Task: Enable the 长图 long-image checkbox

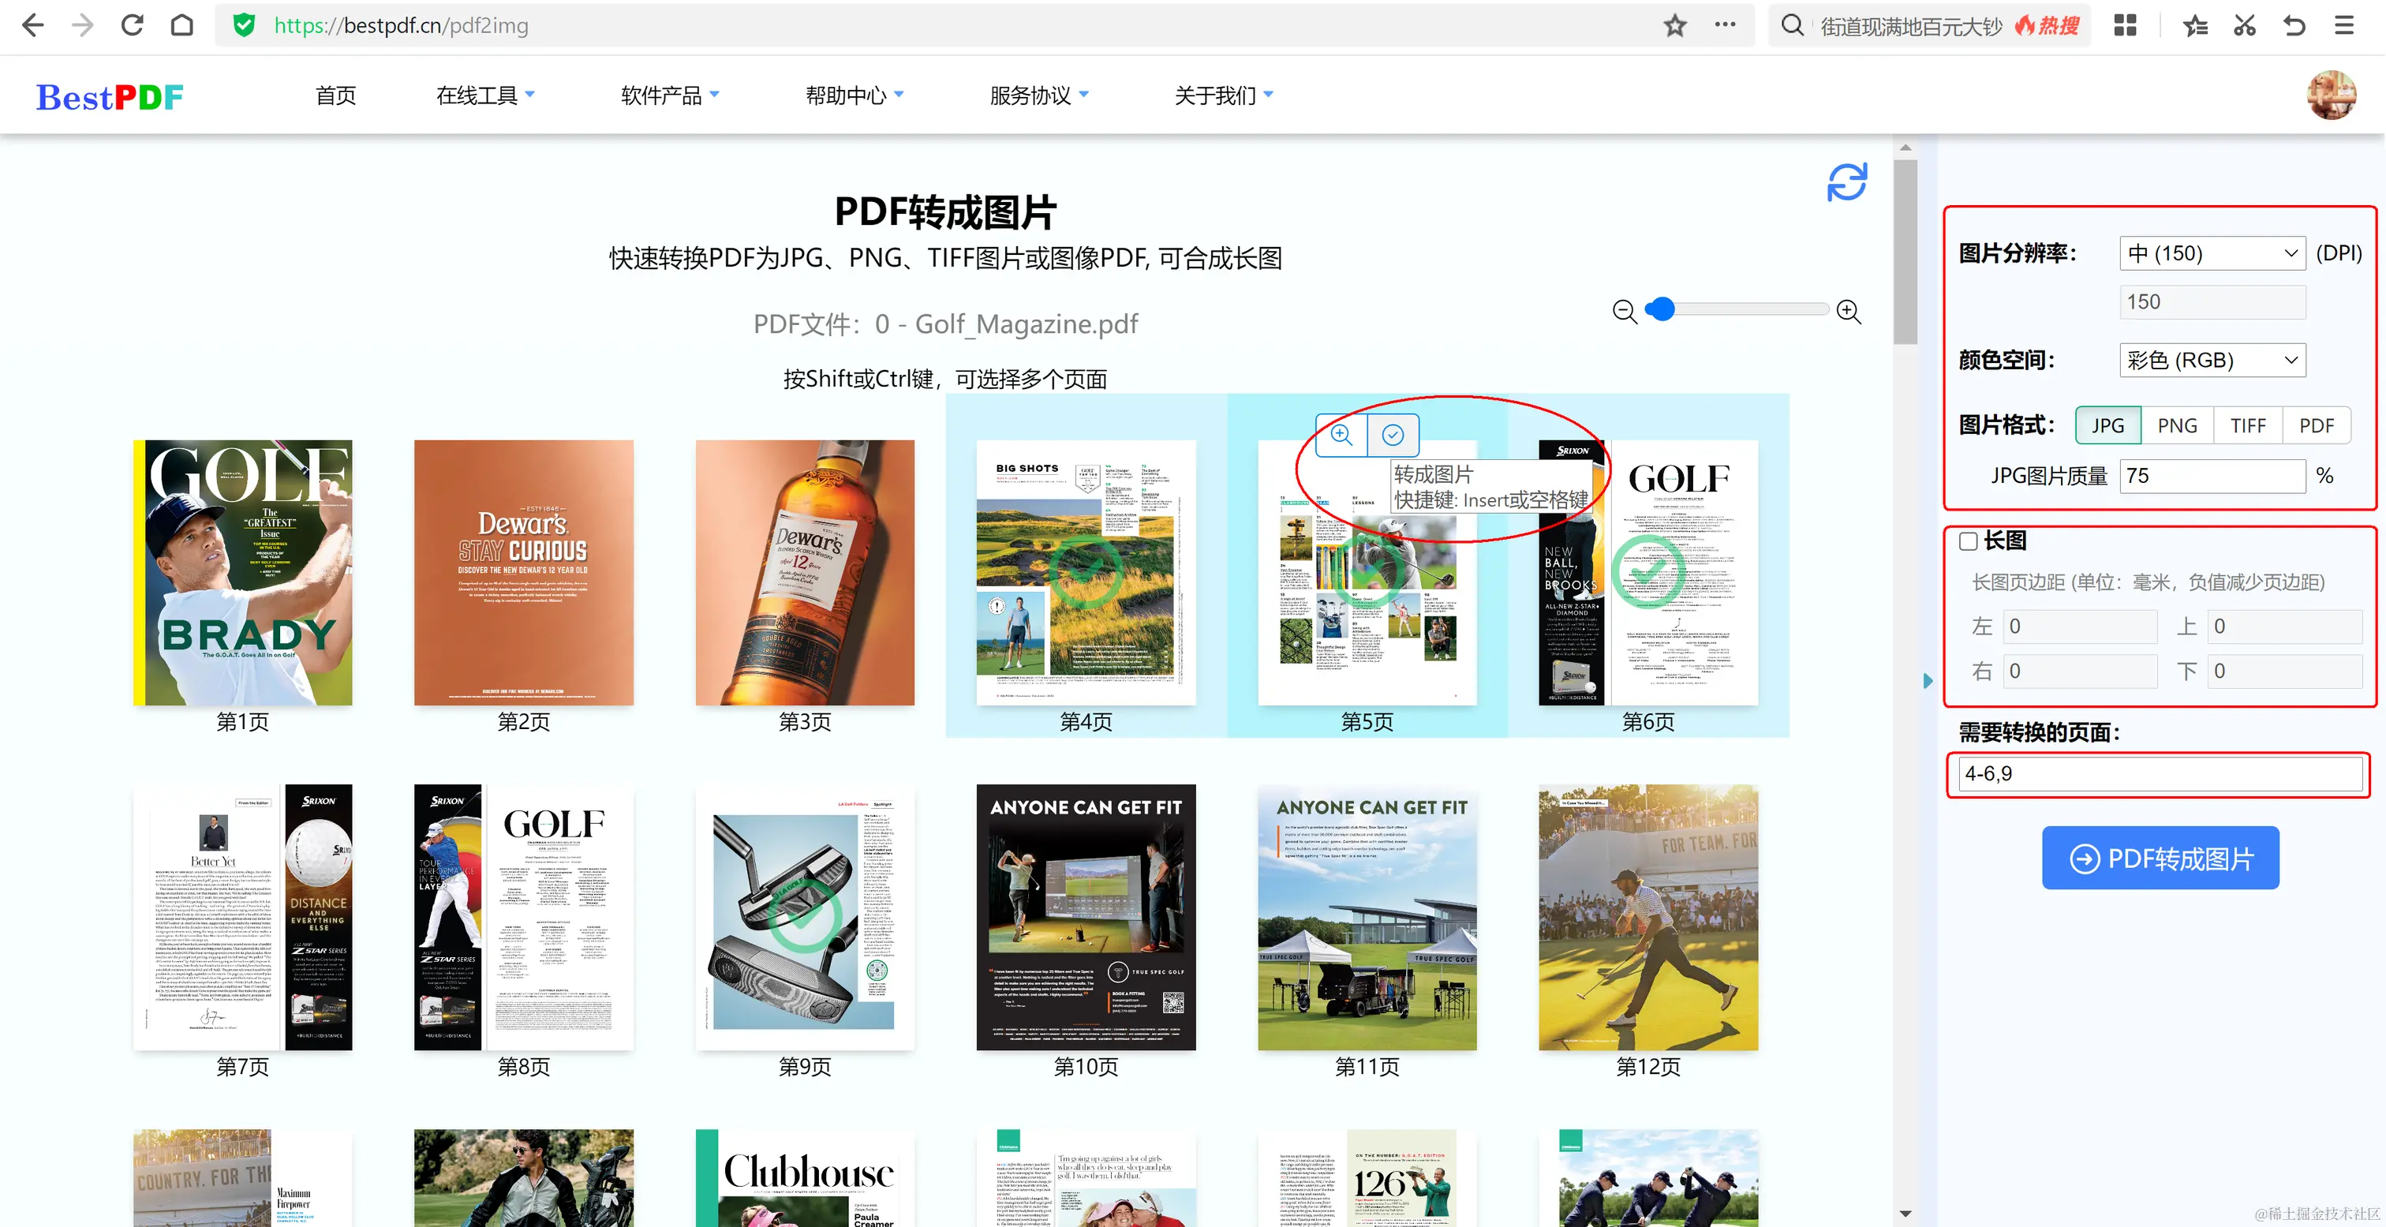Action: 1969,541
